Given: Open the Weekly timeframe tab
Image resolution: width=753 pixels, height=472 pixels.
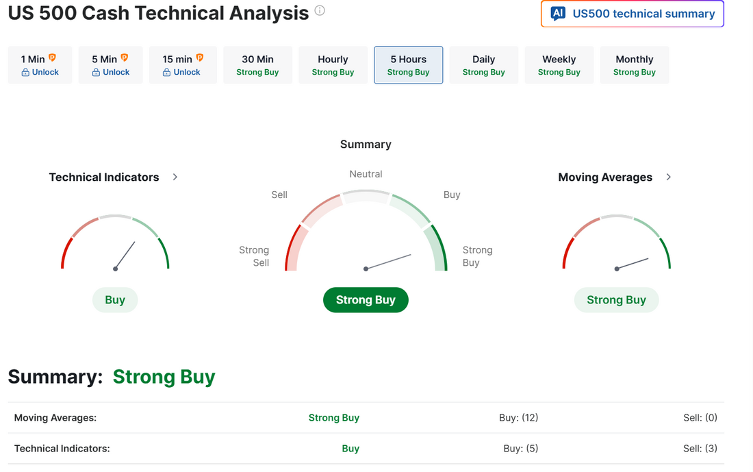Looking at the screenshot, I should tap(559, 65).
